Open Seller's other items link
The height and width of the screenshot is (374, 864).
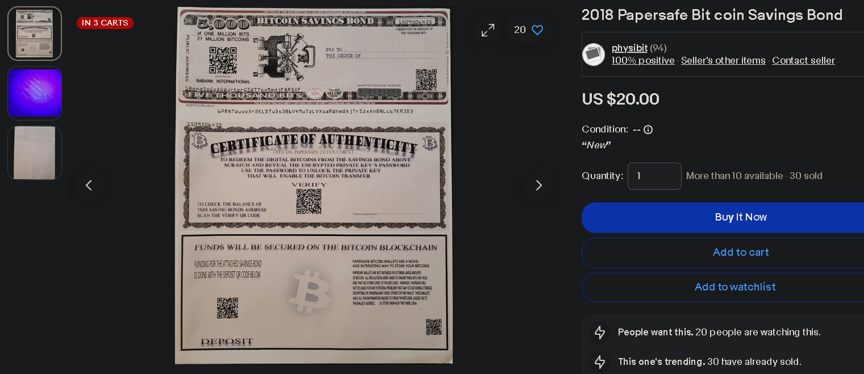tap(723, 60)
